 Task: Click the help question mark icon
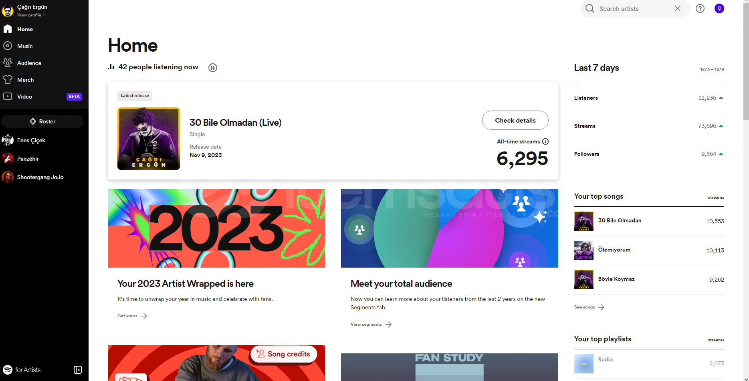click(x=700, y=8)
